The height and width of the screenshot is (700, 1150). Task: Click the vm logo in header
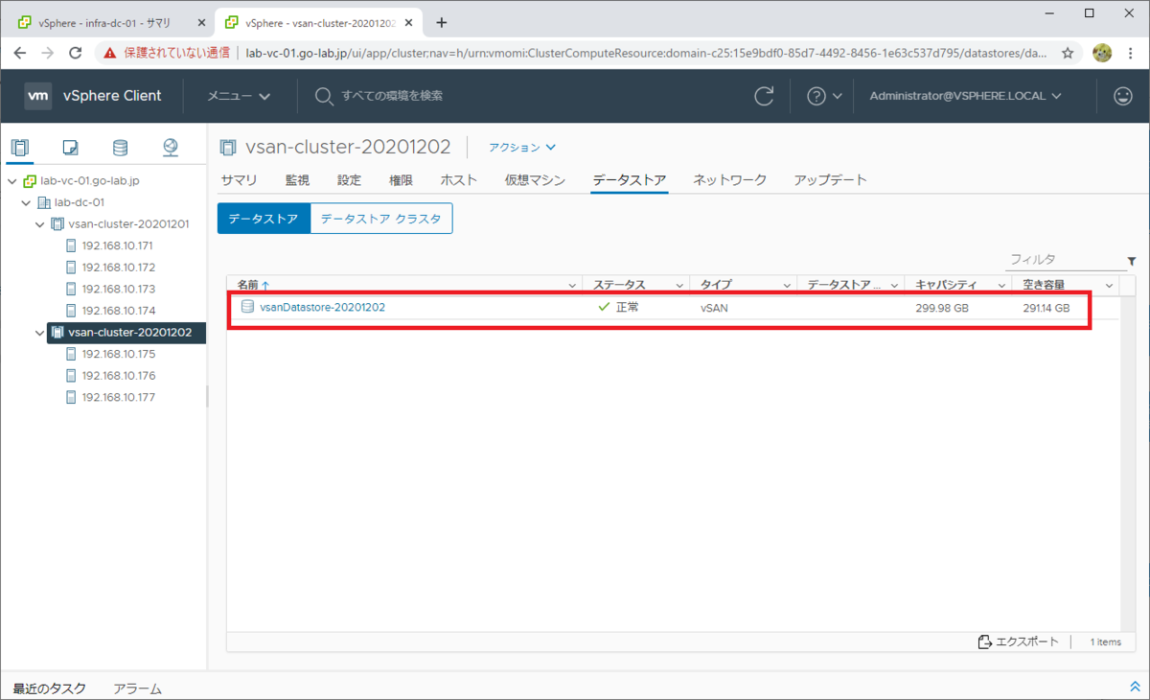(38, 96)
